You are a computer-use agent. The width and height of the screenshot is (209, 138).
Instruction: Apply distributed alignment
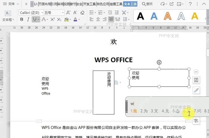(x=117, y=19)
